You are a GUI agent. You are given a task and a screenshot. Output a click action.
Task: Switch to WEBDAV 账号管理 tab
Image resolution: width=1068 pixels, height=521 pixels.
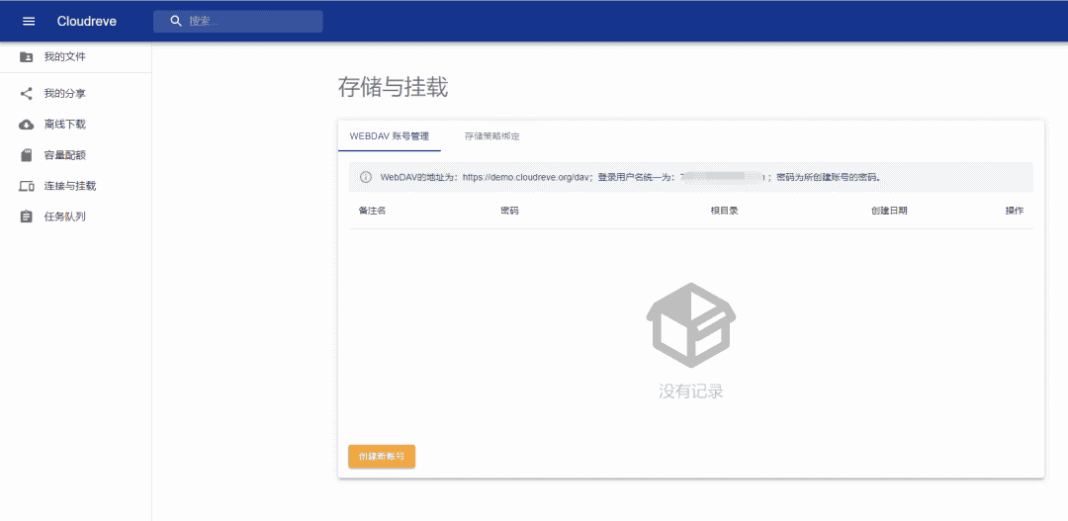click(x=390, y=135)
